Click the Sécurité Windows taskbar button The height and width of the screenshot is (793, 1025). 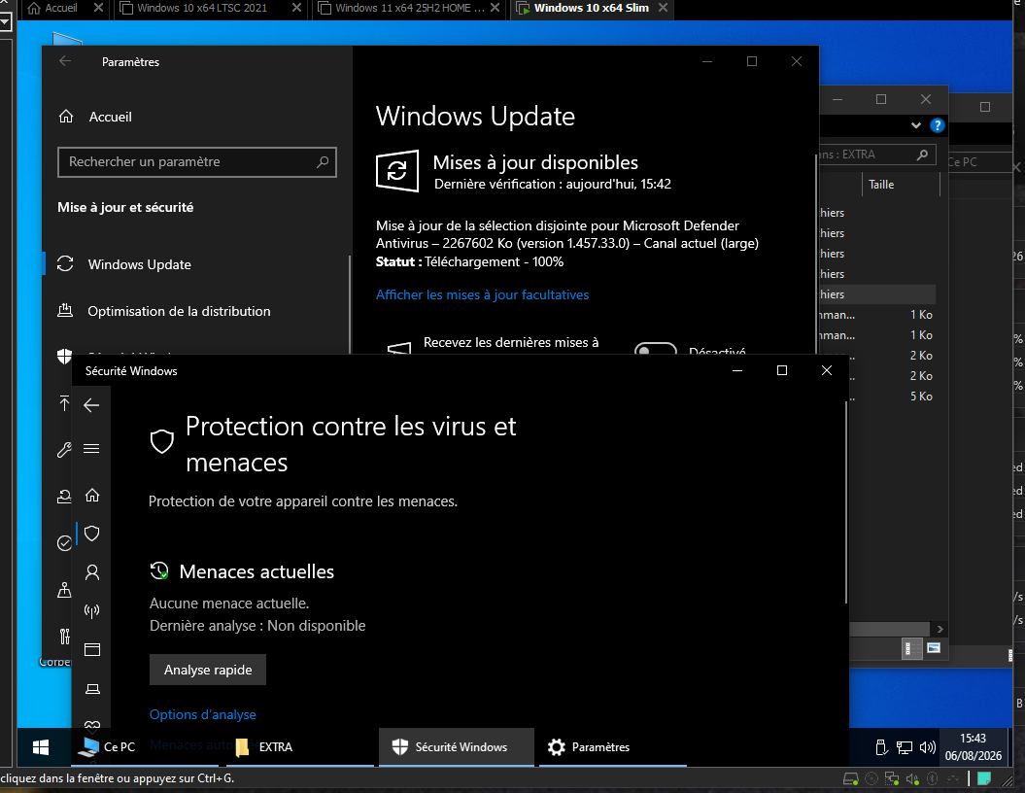pyautogui.click(x=457, y=747)
